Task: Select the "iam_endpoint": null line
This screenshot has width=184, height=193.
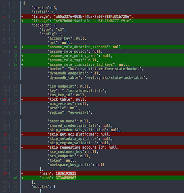Action: [x=69, y=86]
